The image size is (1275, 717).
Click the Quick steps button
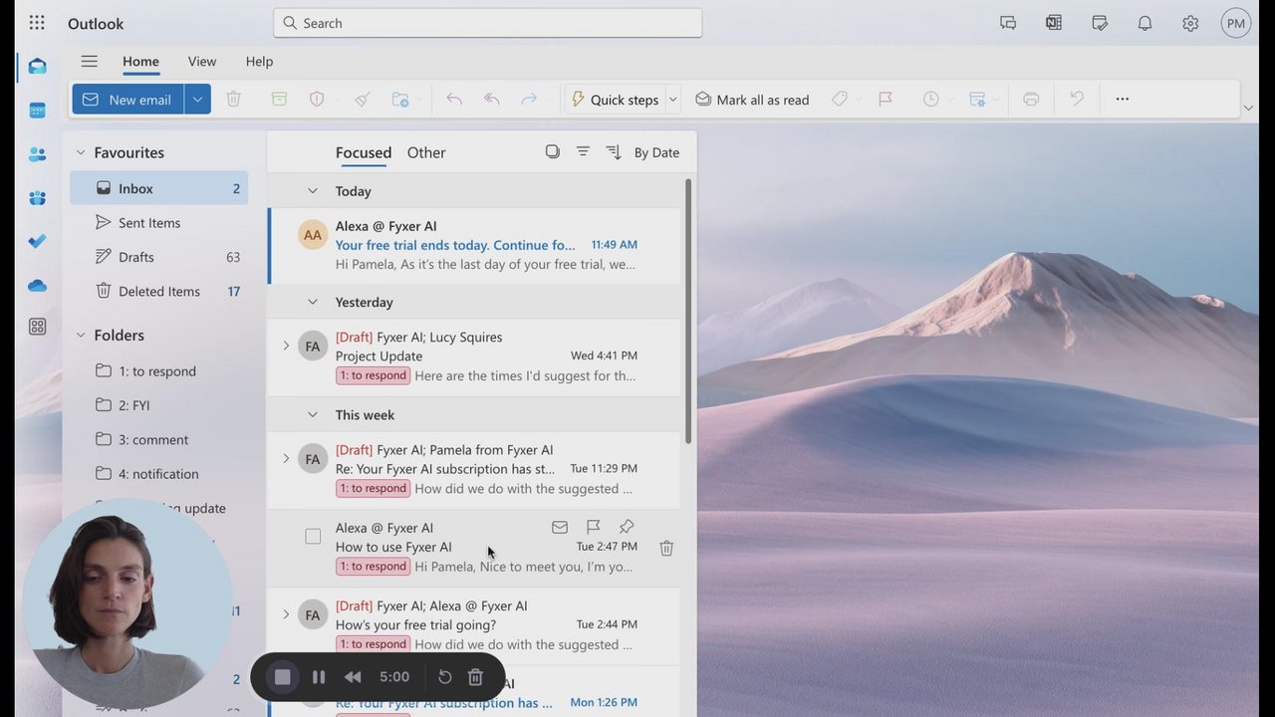tap(615, 100)
